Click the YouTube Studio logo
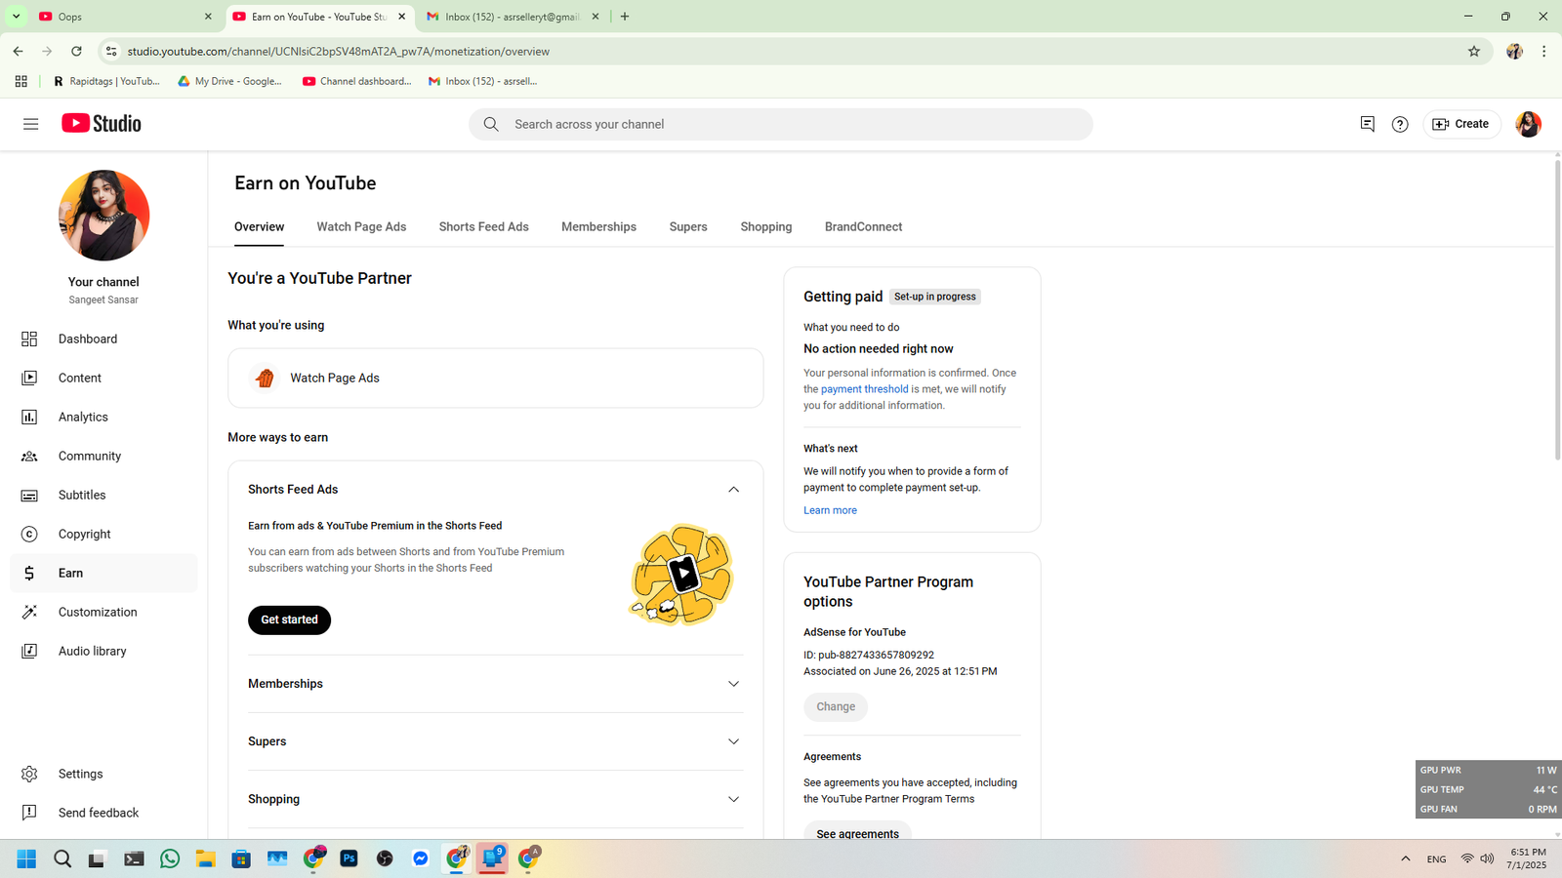Image resolution: width=1562 pixels, height=878 pixels. click(x=102, y=123)
